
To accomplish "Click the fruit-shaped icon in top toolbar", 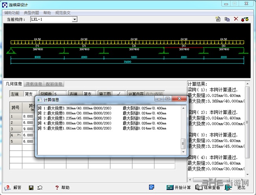I will pyautogui.click(x=245, y=19).
